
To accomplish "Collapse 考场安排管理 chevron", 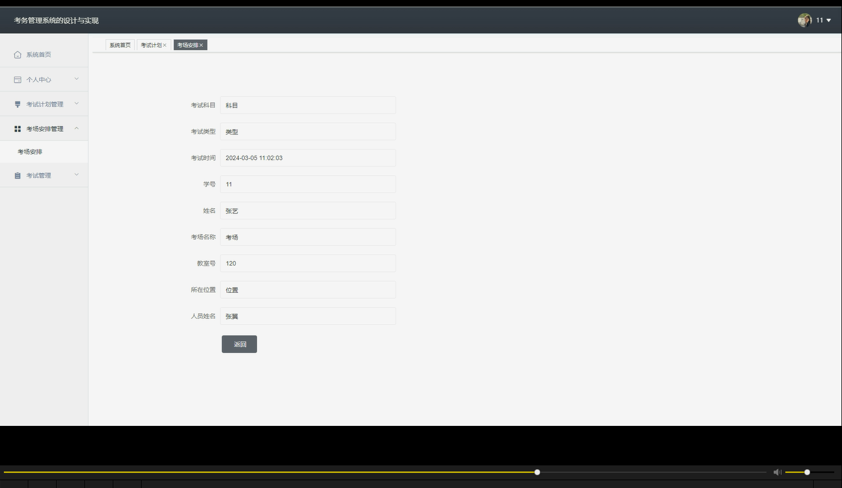I will 77,128.
